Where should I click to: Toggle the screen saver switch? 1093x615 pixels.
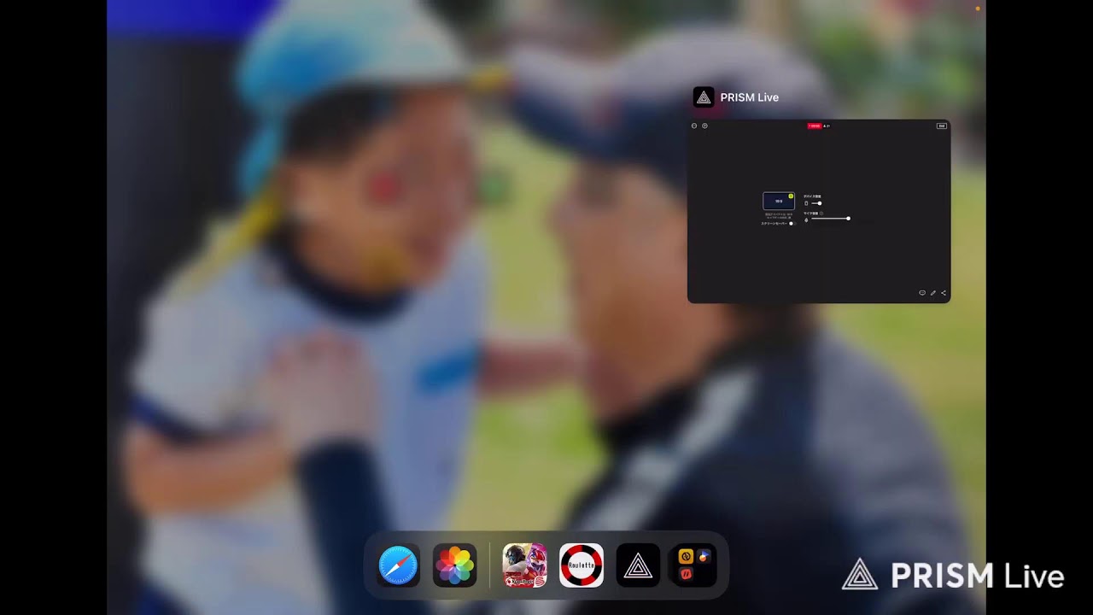click(x=791, y=223)
